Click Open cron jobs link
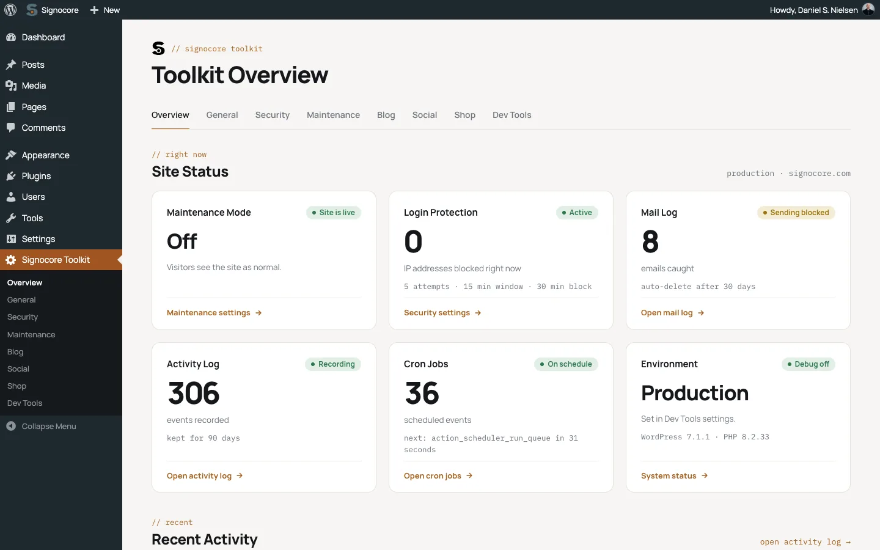Screen dimensions: 880x550 pos(438,476)
